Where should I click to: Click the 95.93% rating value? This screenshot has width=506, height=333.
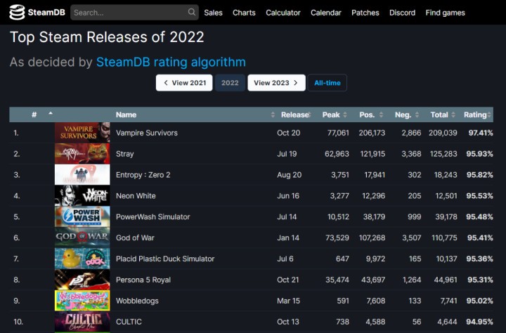[479, 154]
